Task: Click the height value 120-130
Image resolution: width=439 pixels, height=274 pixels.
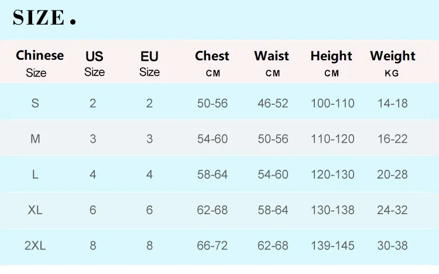Action: click(332, 174)
